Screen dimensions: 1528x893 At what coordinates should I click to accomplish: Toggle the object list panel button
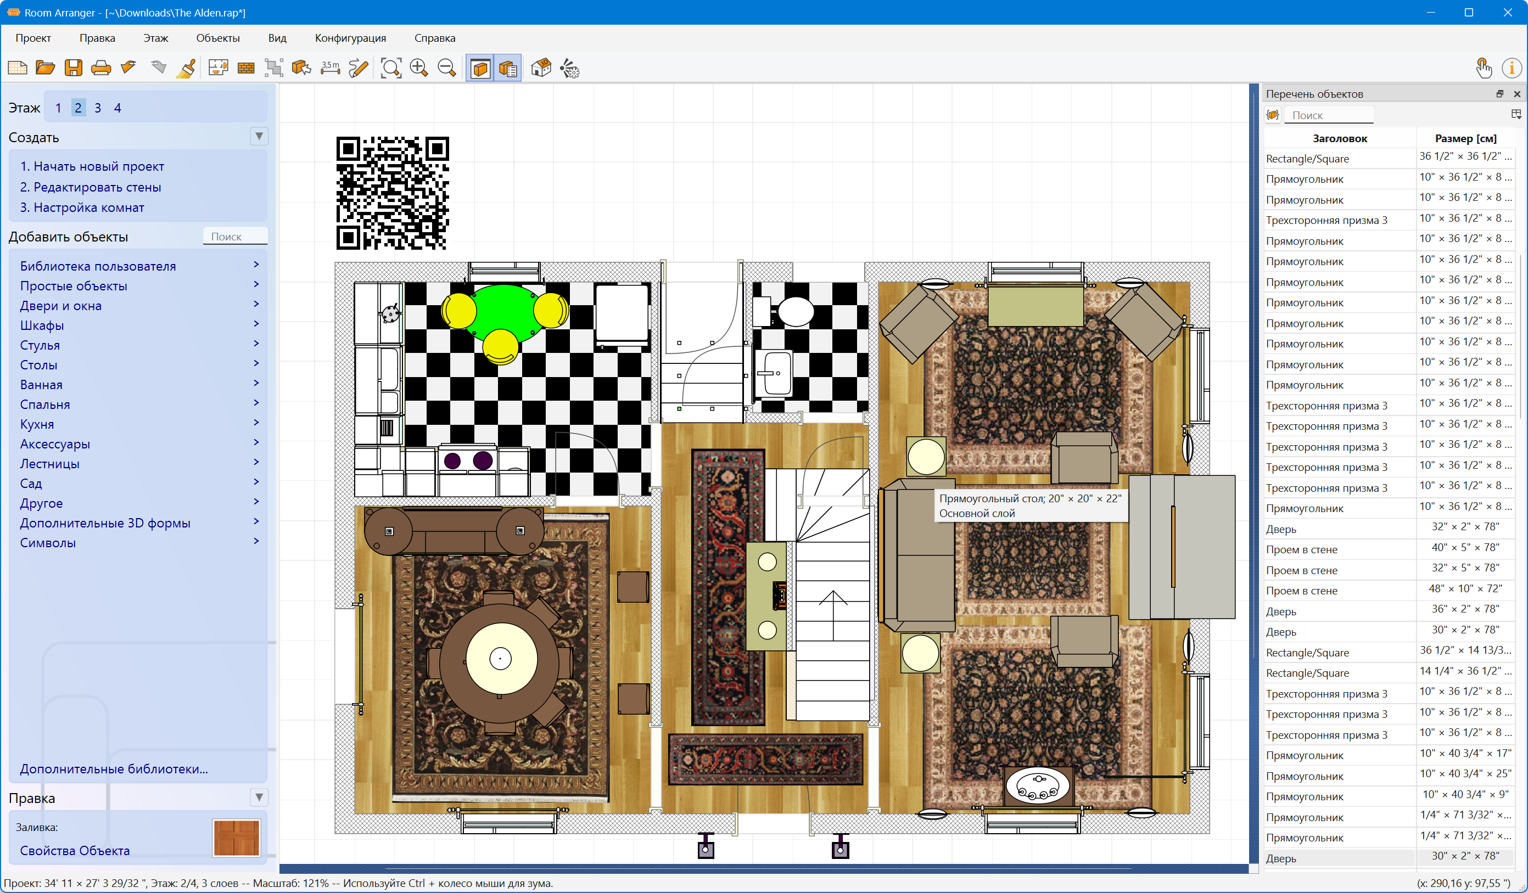tap(508, 68)
